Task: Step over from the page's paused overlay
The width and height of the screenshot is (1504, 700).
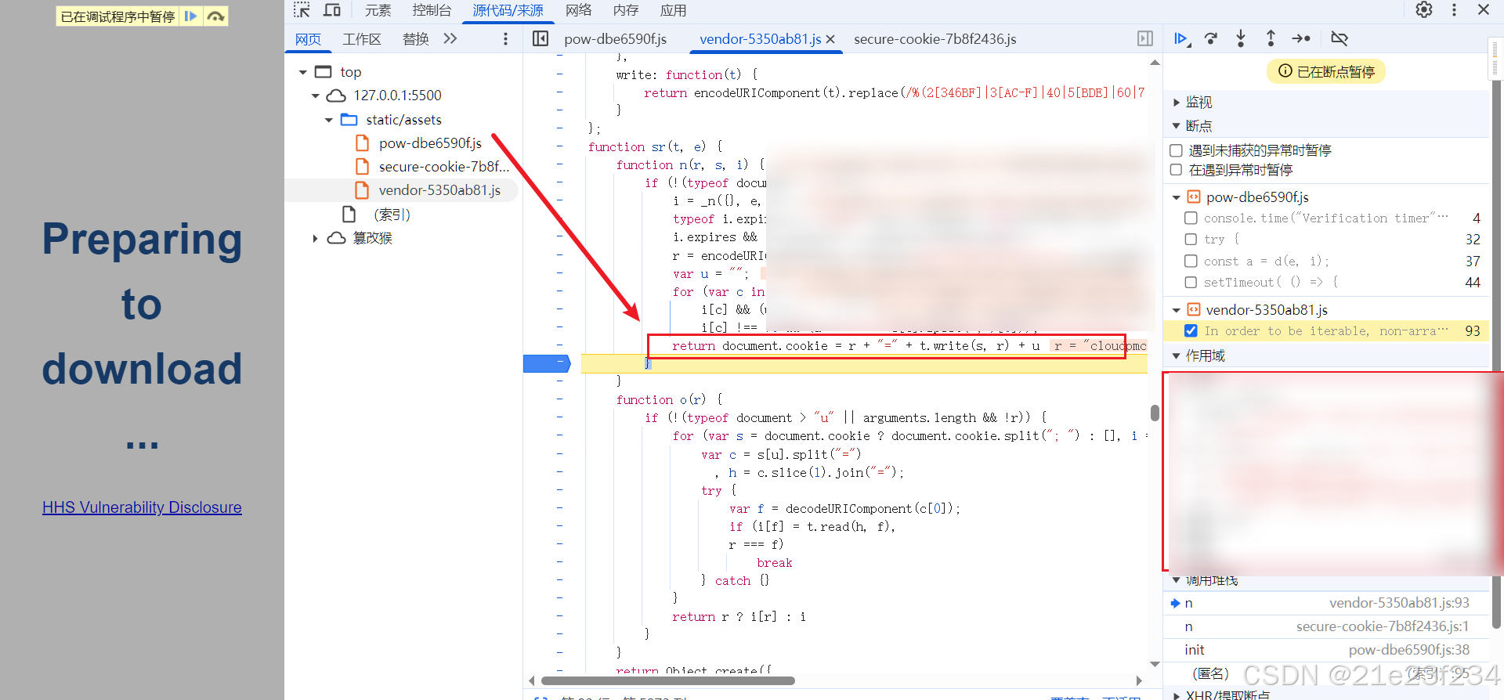Action: click(215, 16)
